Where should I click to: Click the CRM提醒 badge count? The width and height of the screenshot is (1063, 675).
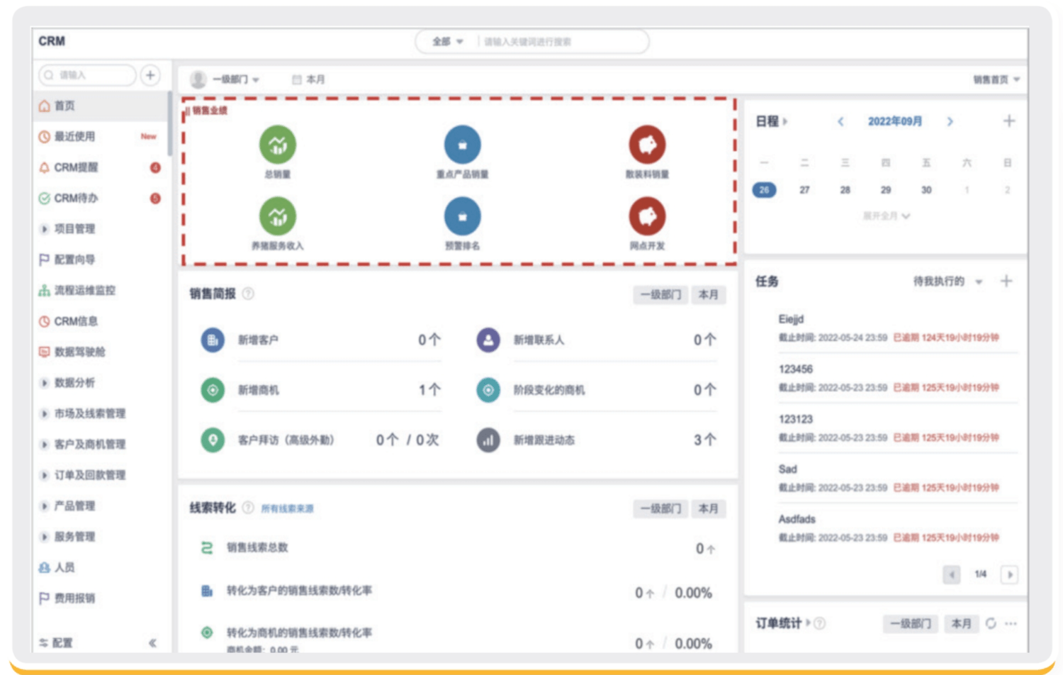(155, 167)
